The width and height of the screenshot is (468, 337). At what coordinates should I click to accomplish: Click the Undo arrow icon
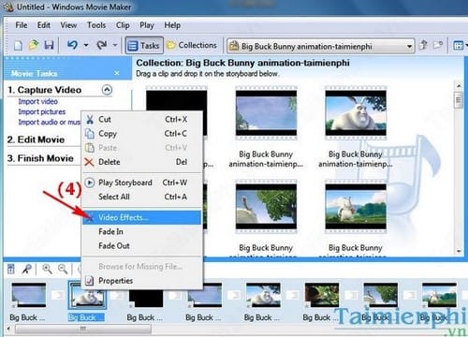click(x=72, y=46)
